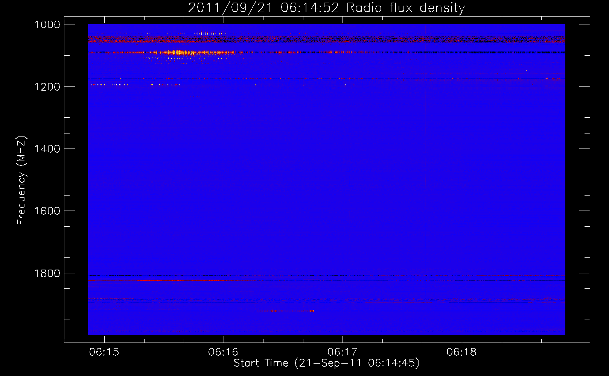Click the 06:18 time tick label
This screenshot has width=609, height=376.
click(461, 352)
